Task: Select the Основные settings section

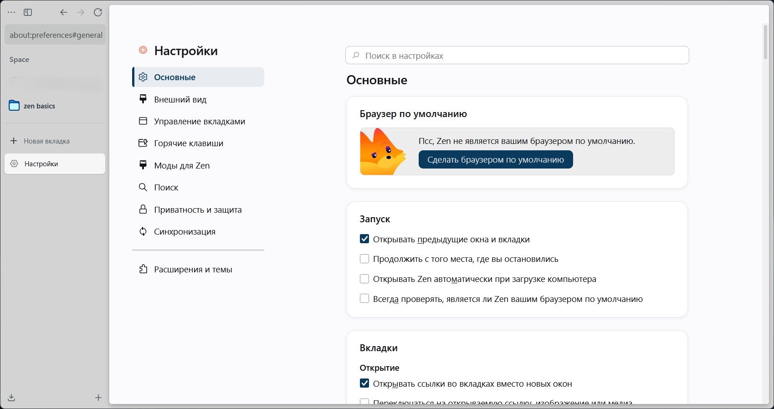Action: click(x=198, y=77)
